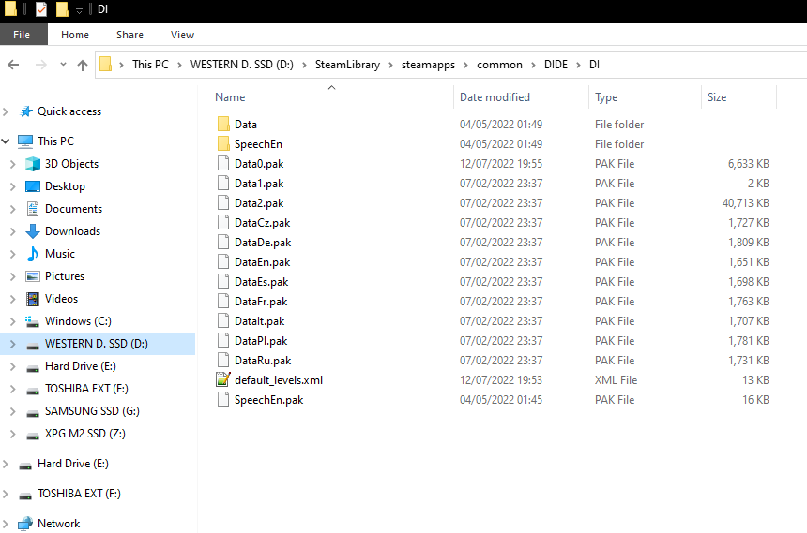Select DataCz.pak file
Viewport: 807px width, 533px height.
click(263, 223)
